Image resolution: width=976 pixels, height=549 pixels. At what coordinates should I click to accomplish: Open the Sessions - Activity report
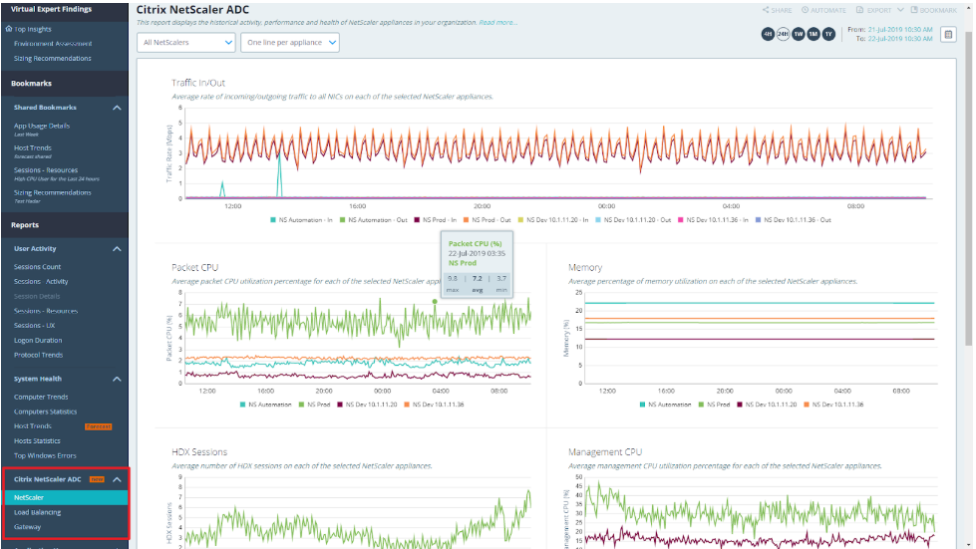tap(41, 282)
